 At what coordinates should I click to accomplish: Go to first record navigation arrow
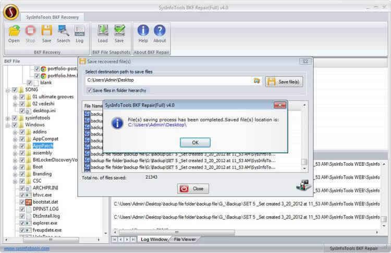coord(115,239)
